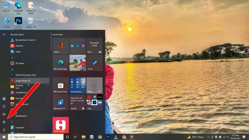Image resolution: width=249 pixels, height=140 pixels.
Task: Select the Adobe Photoshop desktop shortcut
Action: 18,23
